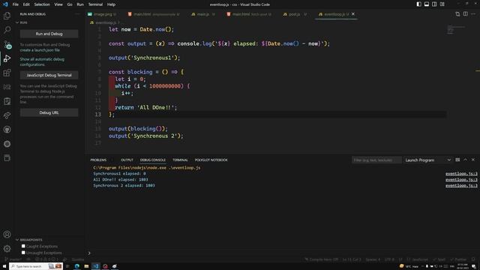The width and height of the screenshot is (480, 270).
Task: Switch to the OUTPUT panel tab
Action: pos(127,160)
